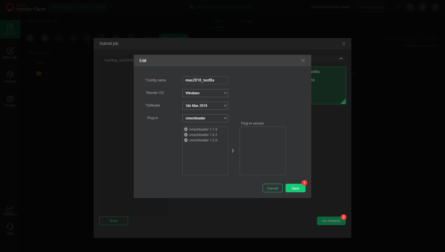Select xmeshloader 1.5.0 option
445x252 pixels.
(x=200, y=140)
